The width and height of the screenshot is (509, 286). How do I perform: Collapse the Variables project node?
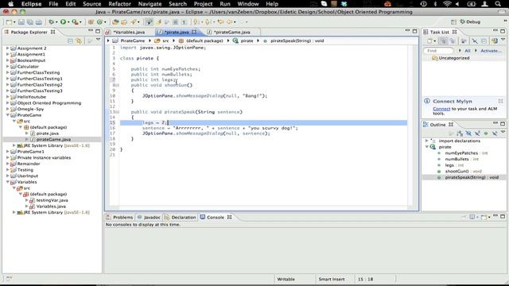pos(8,182)
